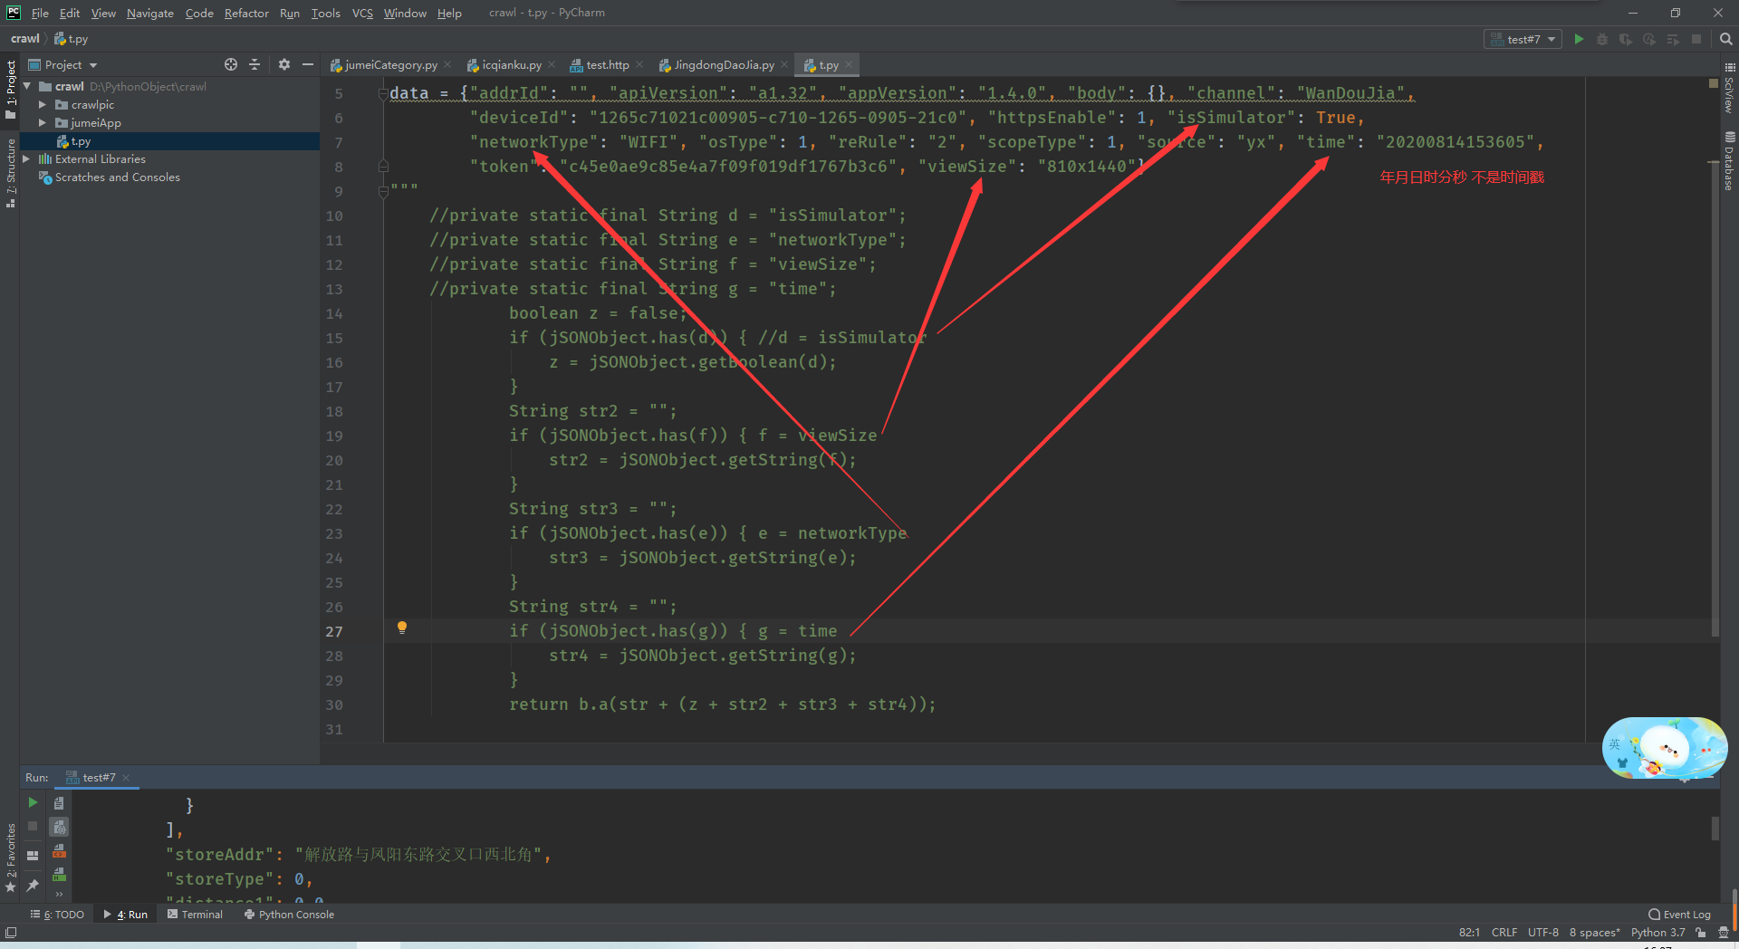This screenshot has height=949, width=1739.
Task: Close the test#7 run tab
Action: 126,778
